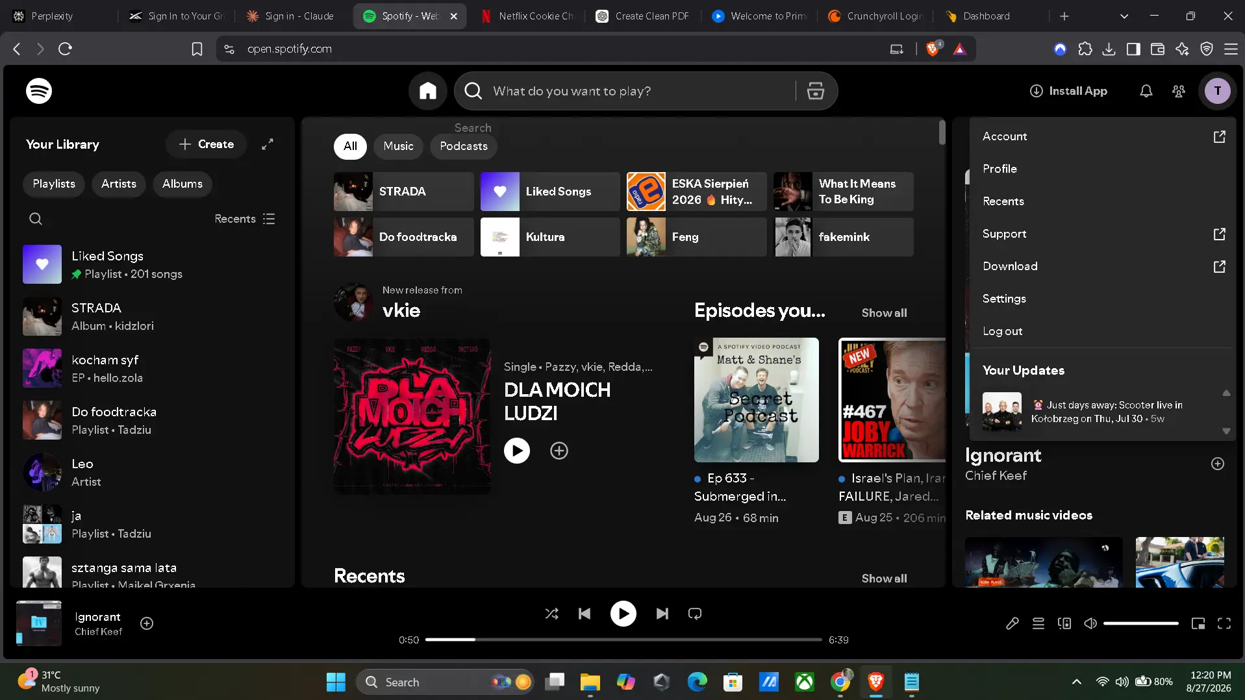Show hidden system tray icons
This screenshot has width=1245, height=700.
[1076, 682]
